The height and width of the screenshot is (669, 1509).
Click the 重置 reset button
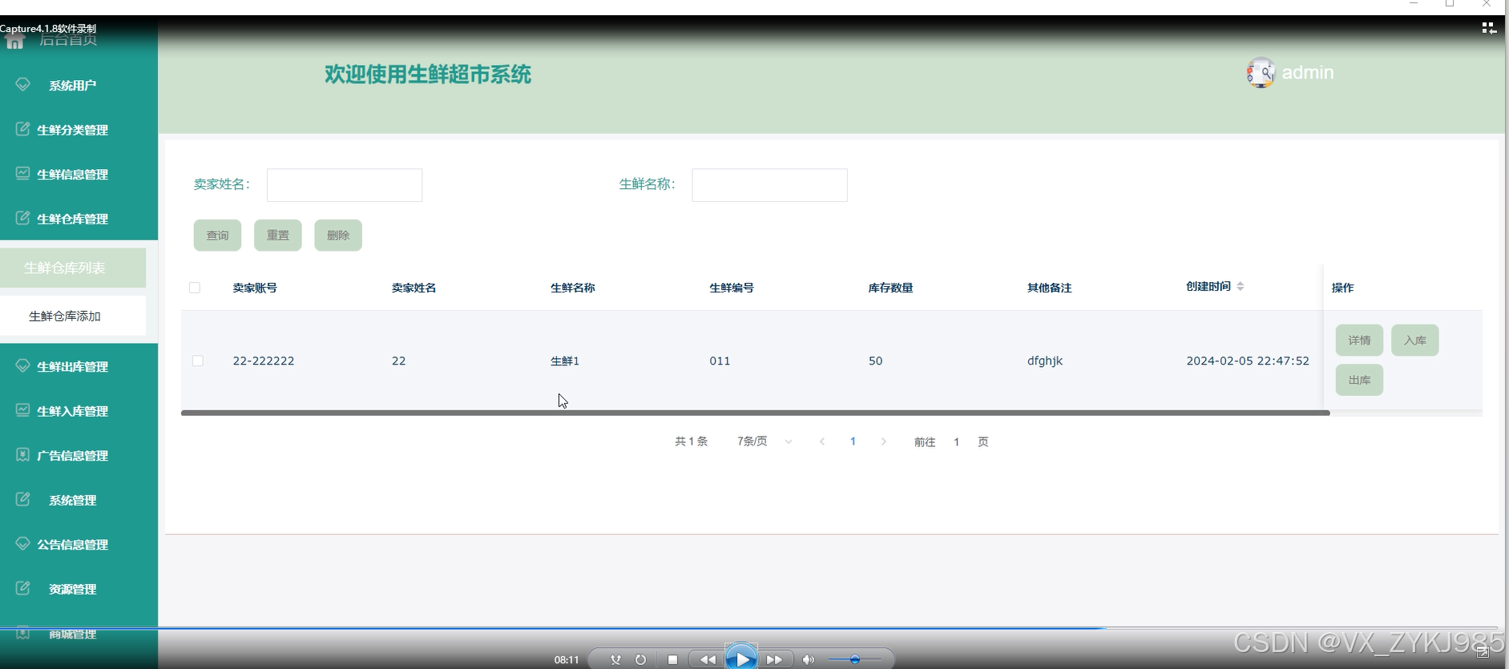(278, 236)
